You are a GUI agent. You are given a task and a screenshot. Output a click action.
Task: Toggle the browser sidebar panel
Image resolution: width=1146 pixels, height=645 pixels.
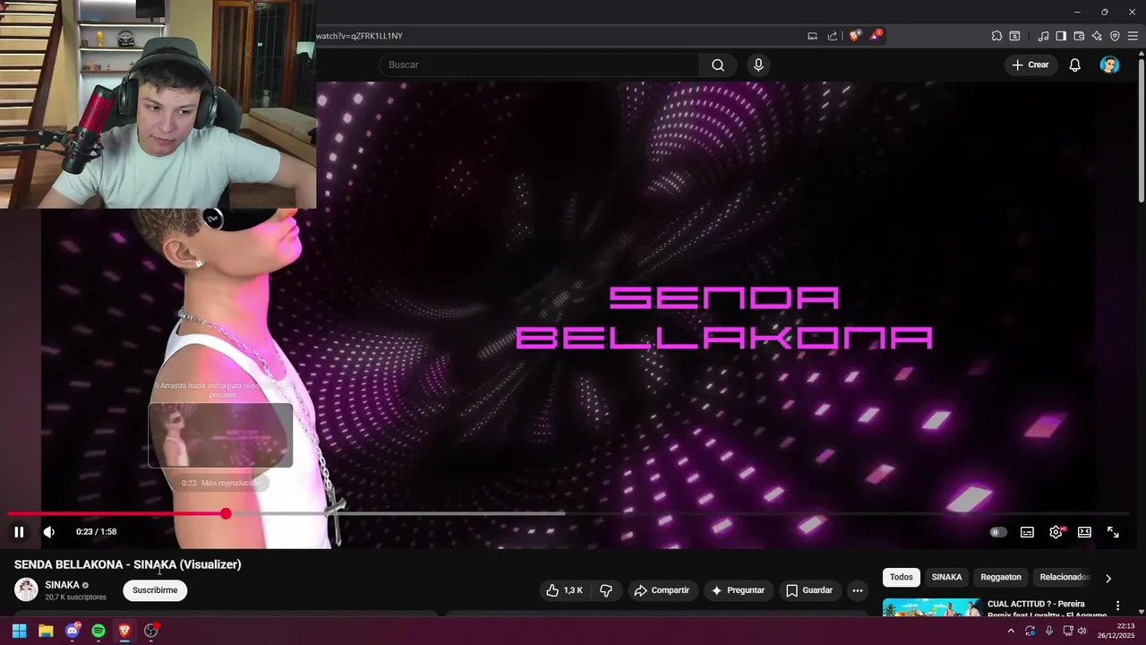coord(1061,36)
